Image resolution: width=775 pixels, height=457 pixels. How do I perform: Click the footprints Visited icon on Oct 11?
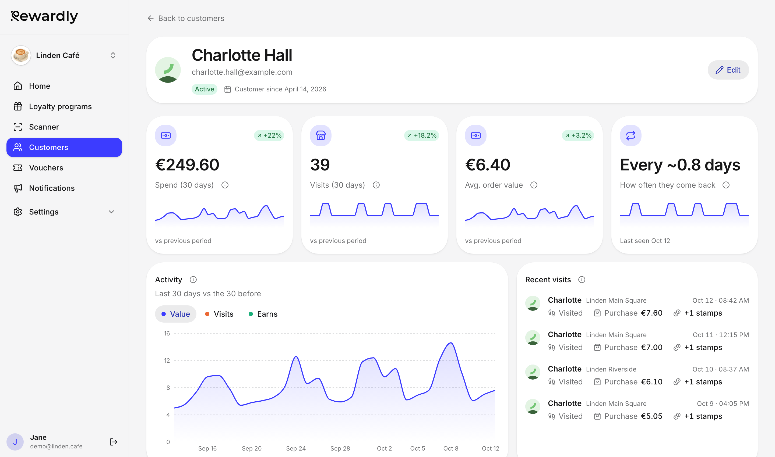click(552, 348)
